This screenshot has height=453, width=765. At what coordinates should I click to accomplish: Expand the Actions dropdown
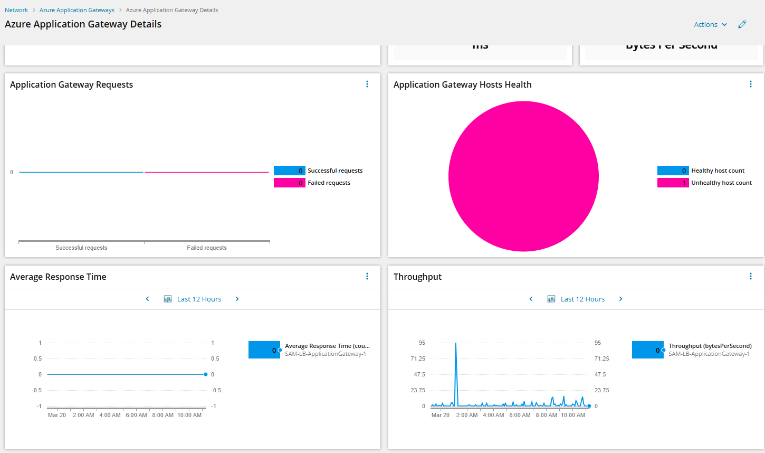coord(710,24)
